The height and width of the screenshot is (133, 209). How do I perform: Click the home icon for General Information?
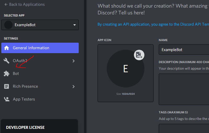click(7, 48)
